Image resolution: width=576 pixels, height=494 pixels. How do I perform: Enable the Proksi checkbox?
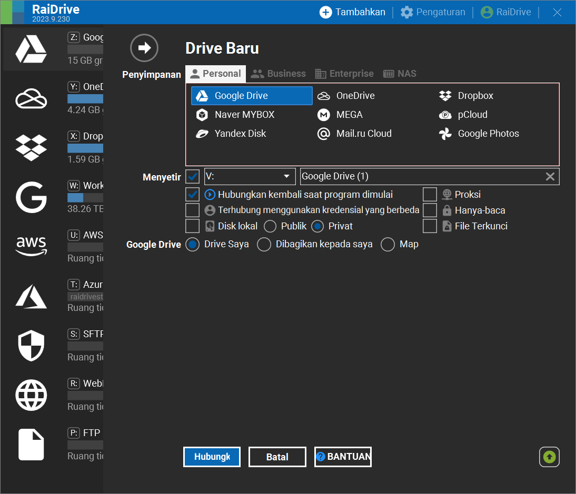point(430,195)
